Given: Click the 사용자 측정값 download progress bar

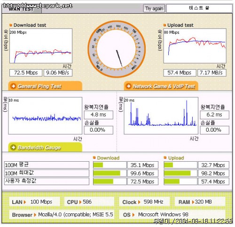Looking at the screenshot, I should pyautogui.click(x=110, y=181).
